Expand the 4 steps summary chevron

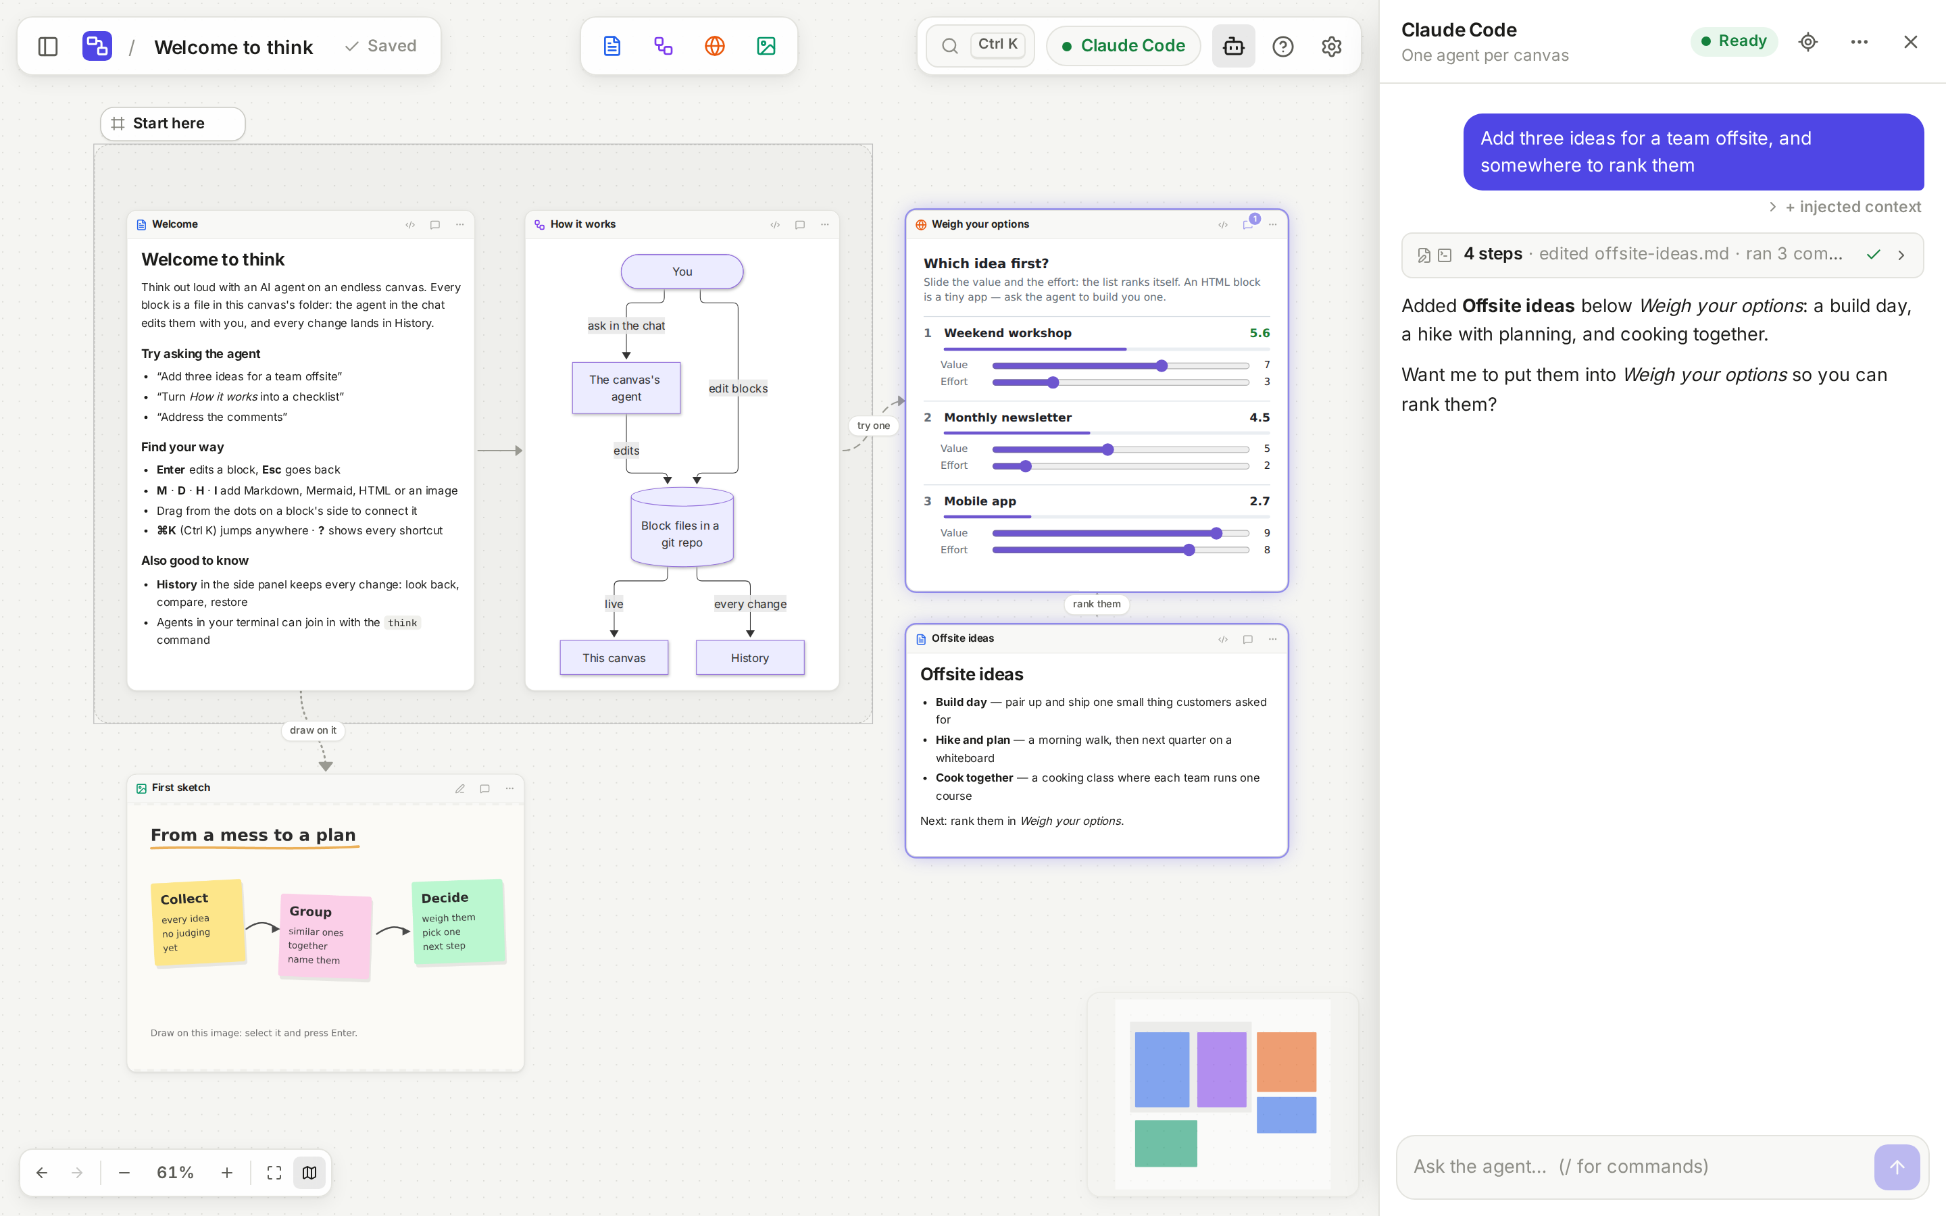[x=1901, y=255]
